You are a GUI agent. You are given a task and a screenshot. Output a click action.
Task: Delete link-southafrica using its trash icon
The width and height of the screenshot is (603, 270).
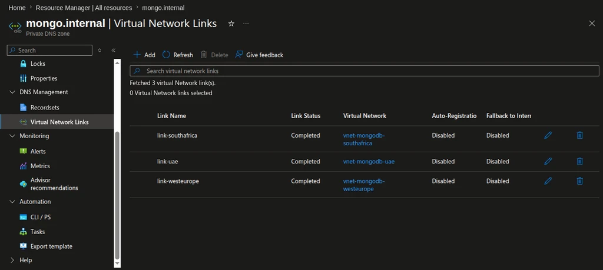579,135
